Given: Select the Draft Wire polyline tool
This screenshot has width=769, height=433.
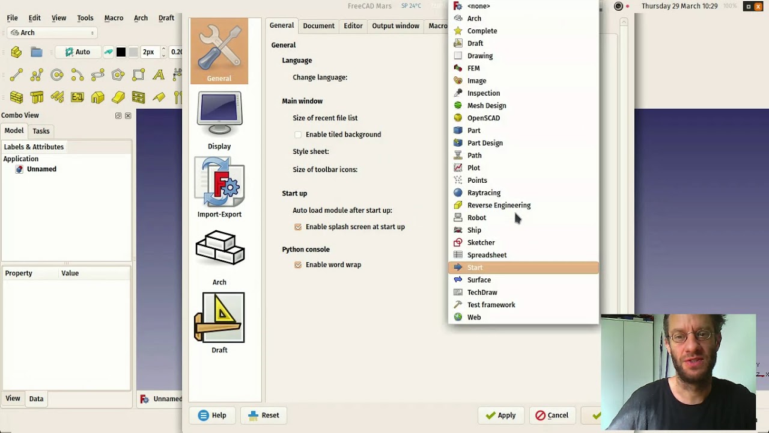Looking at the screenshot, I should coord(37,75).
